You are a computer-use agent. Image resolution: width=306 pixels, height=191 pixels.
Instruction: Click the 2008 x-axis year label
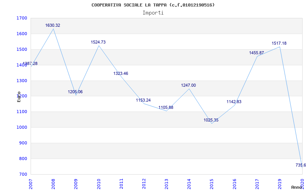point(53,184)
